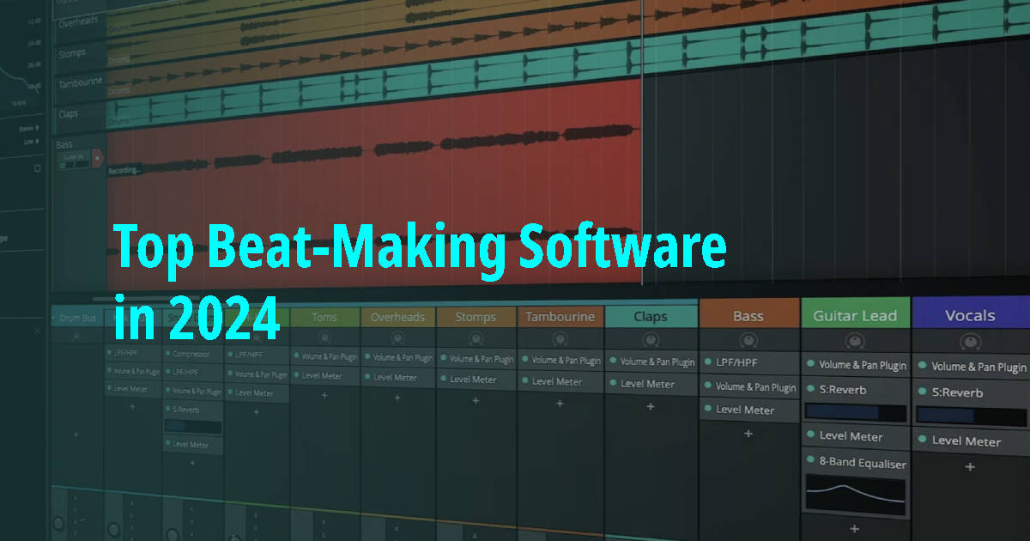
Task: Tick the small checkbox in the left panel
Action: pyautogui.click(x=38, y=167)
